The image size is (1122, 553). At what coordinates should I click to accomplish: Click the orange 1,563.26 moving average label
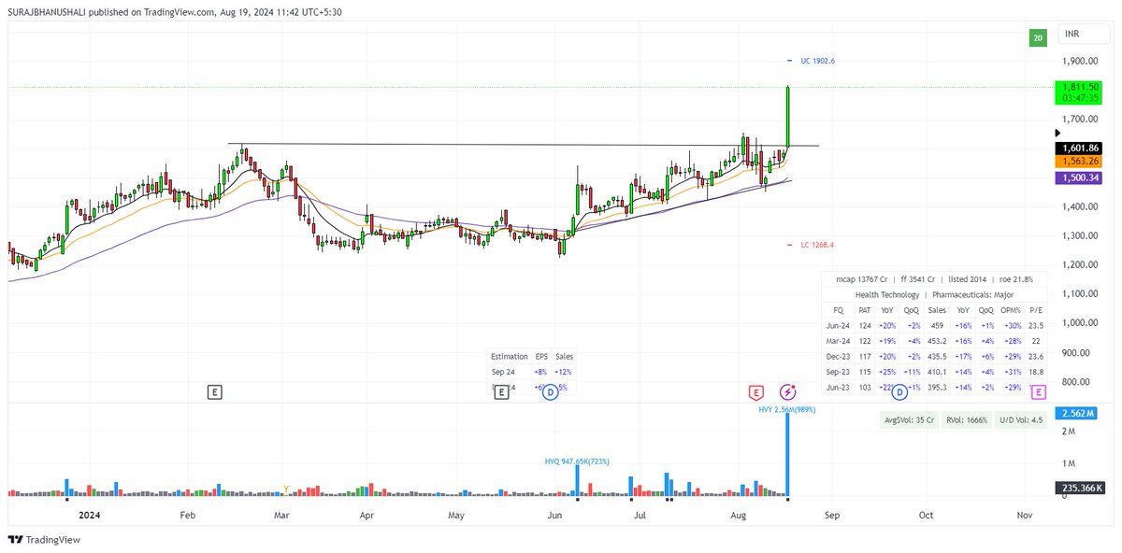pos(1080,162)
